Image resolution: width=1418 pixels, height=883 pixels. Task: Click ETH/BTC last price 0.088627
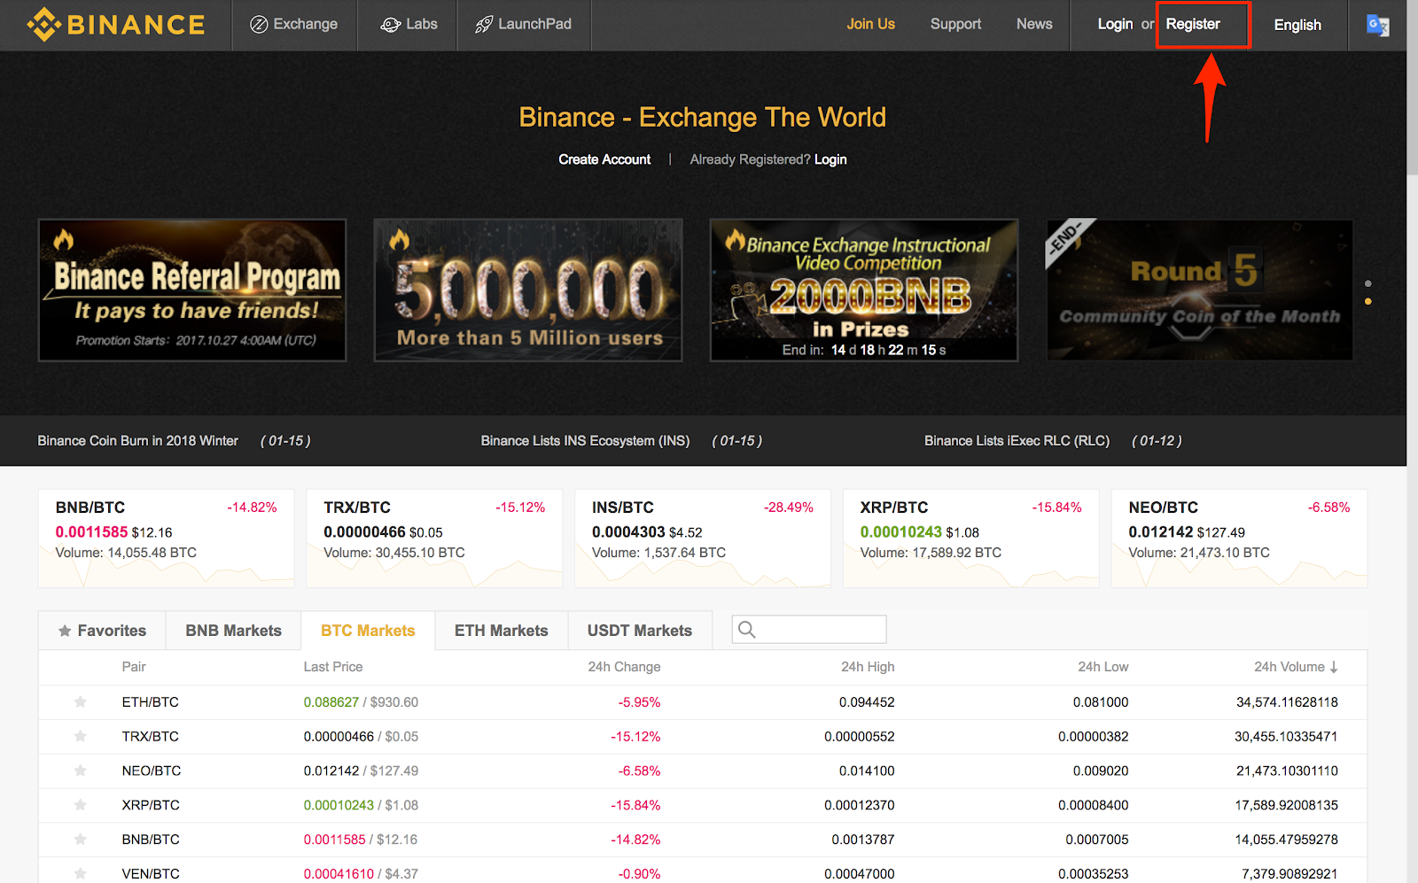pyautogui.click(x=331, y=702)
